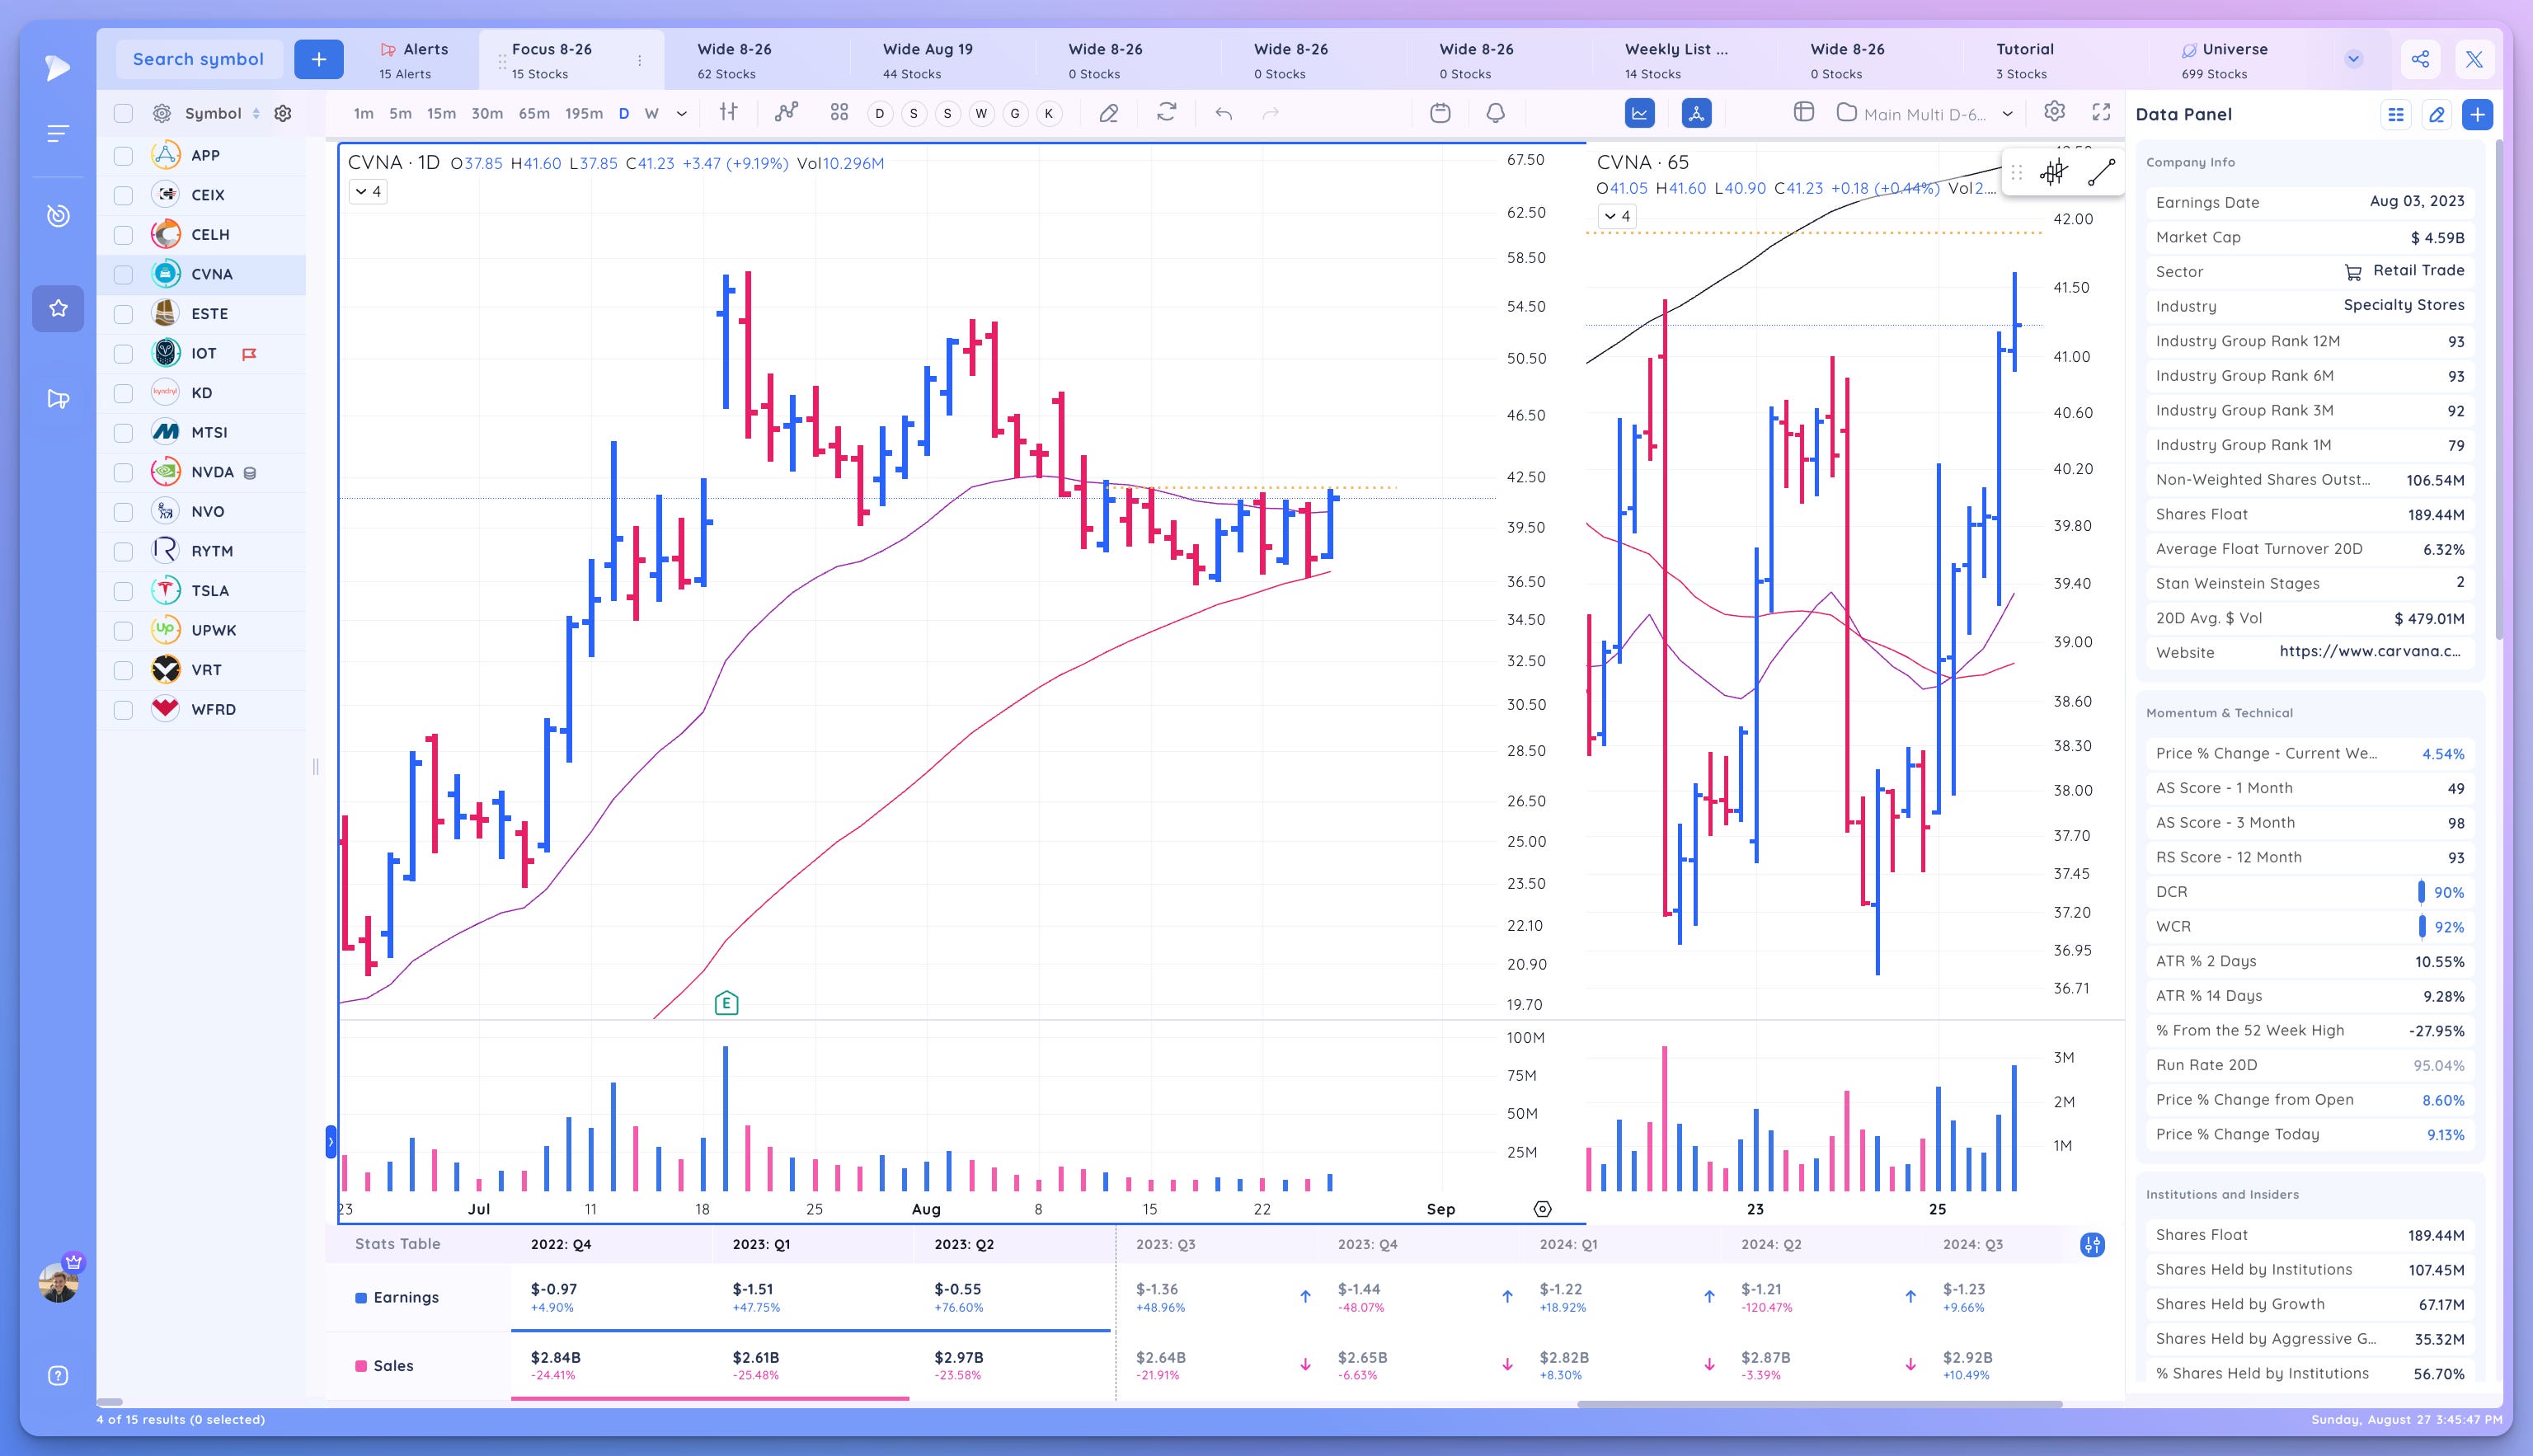Click the Search symbol field

tap(198, 59)
